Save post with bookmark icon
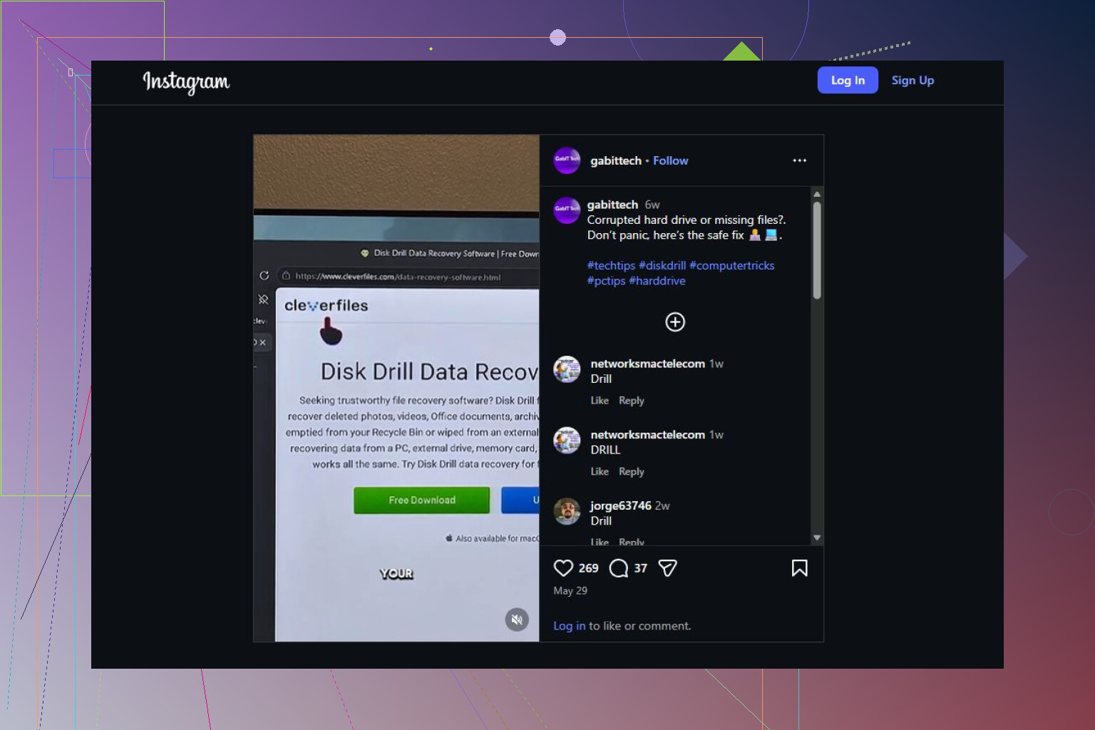 (799, 568)
